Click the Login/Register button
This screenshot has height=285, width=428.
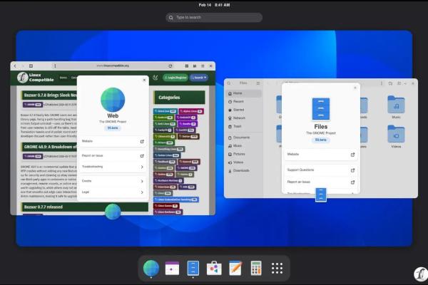click(175, 78)
